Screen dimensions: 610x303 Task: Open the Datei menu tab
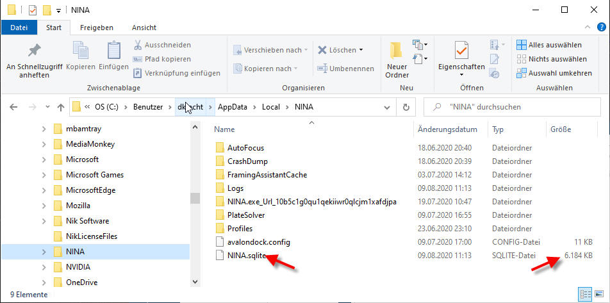point(19,28)
